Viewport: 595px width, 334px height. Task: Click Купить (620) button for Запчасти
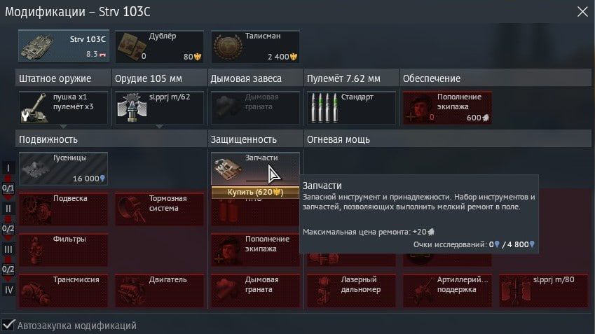click(255, 193)
